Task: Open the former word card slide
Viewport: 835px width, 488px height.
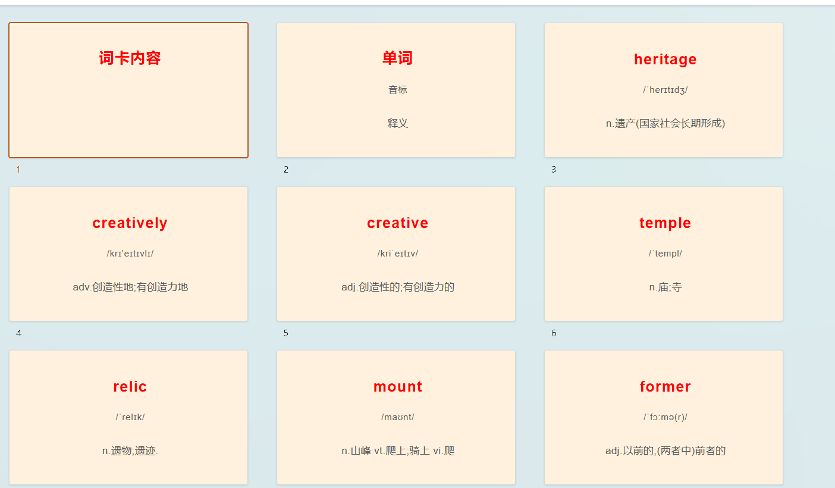Action: coord(664,417)
